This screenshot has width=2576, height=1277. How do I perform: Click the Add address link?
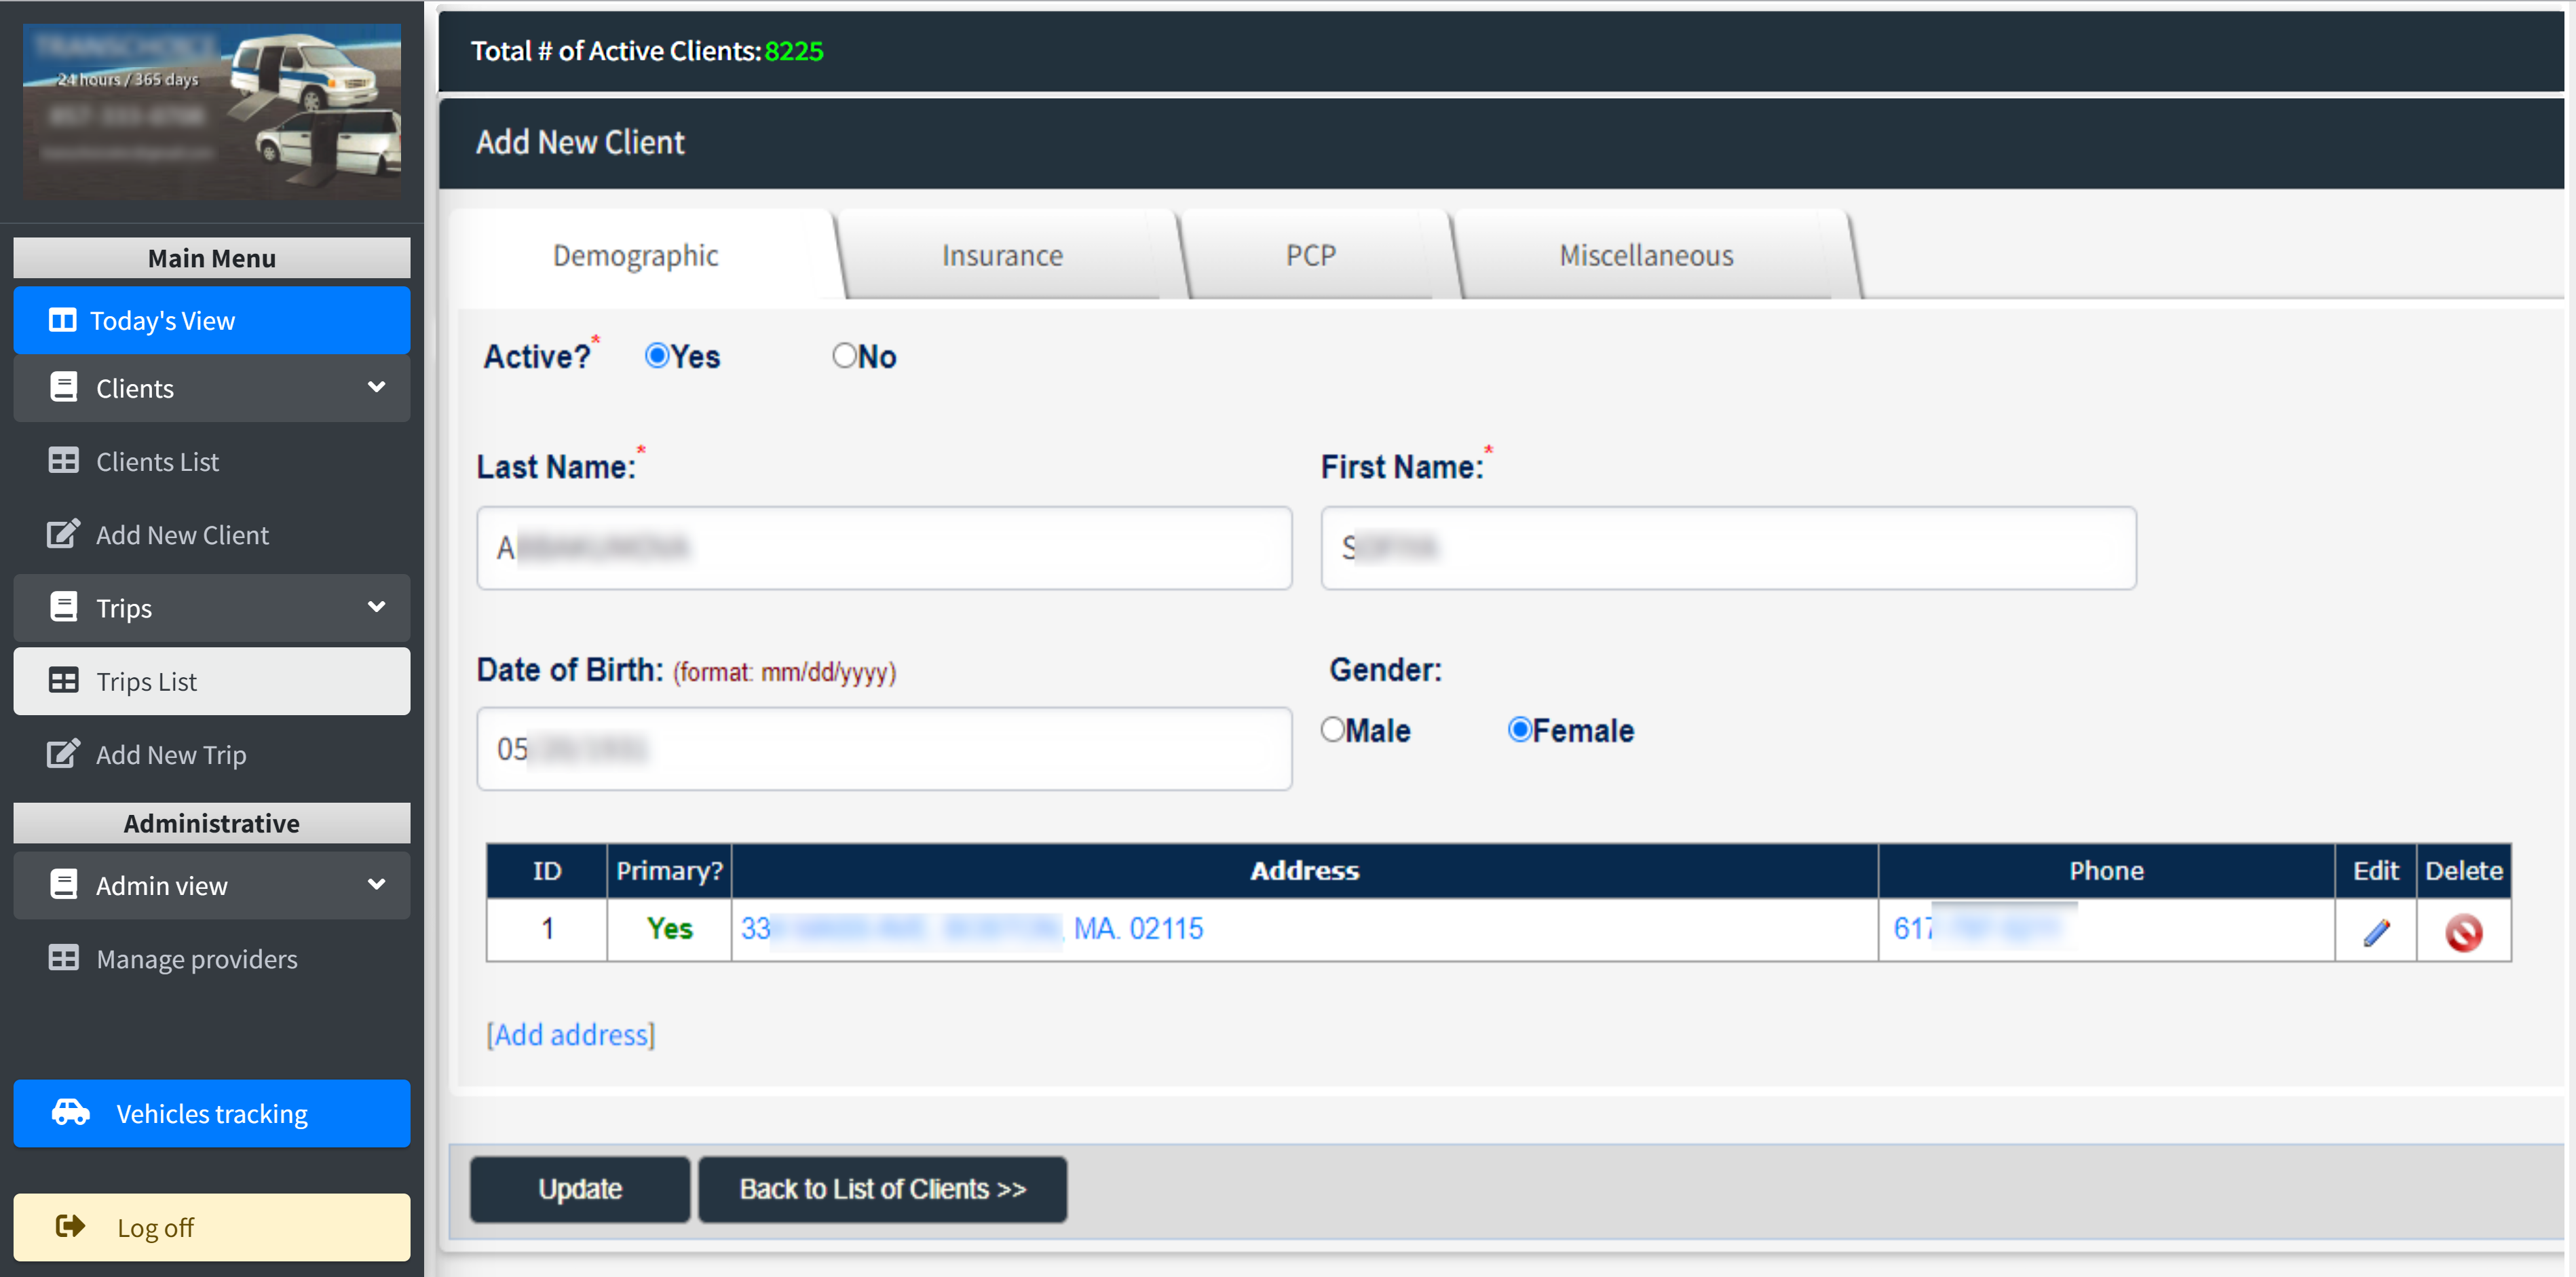(570, 1034)
